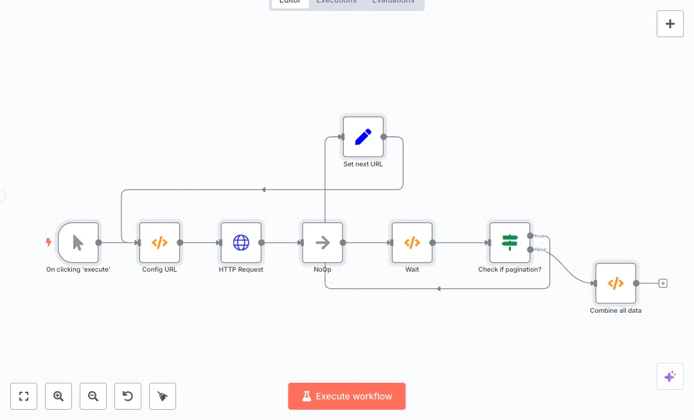The width and height of the screenshot is (694, 420).
Task: Tidy up the workflow nodes
Action: point(163,396)
